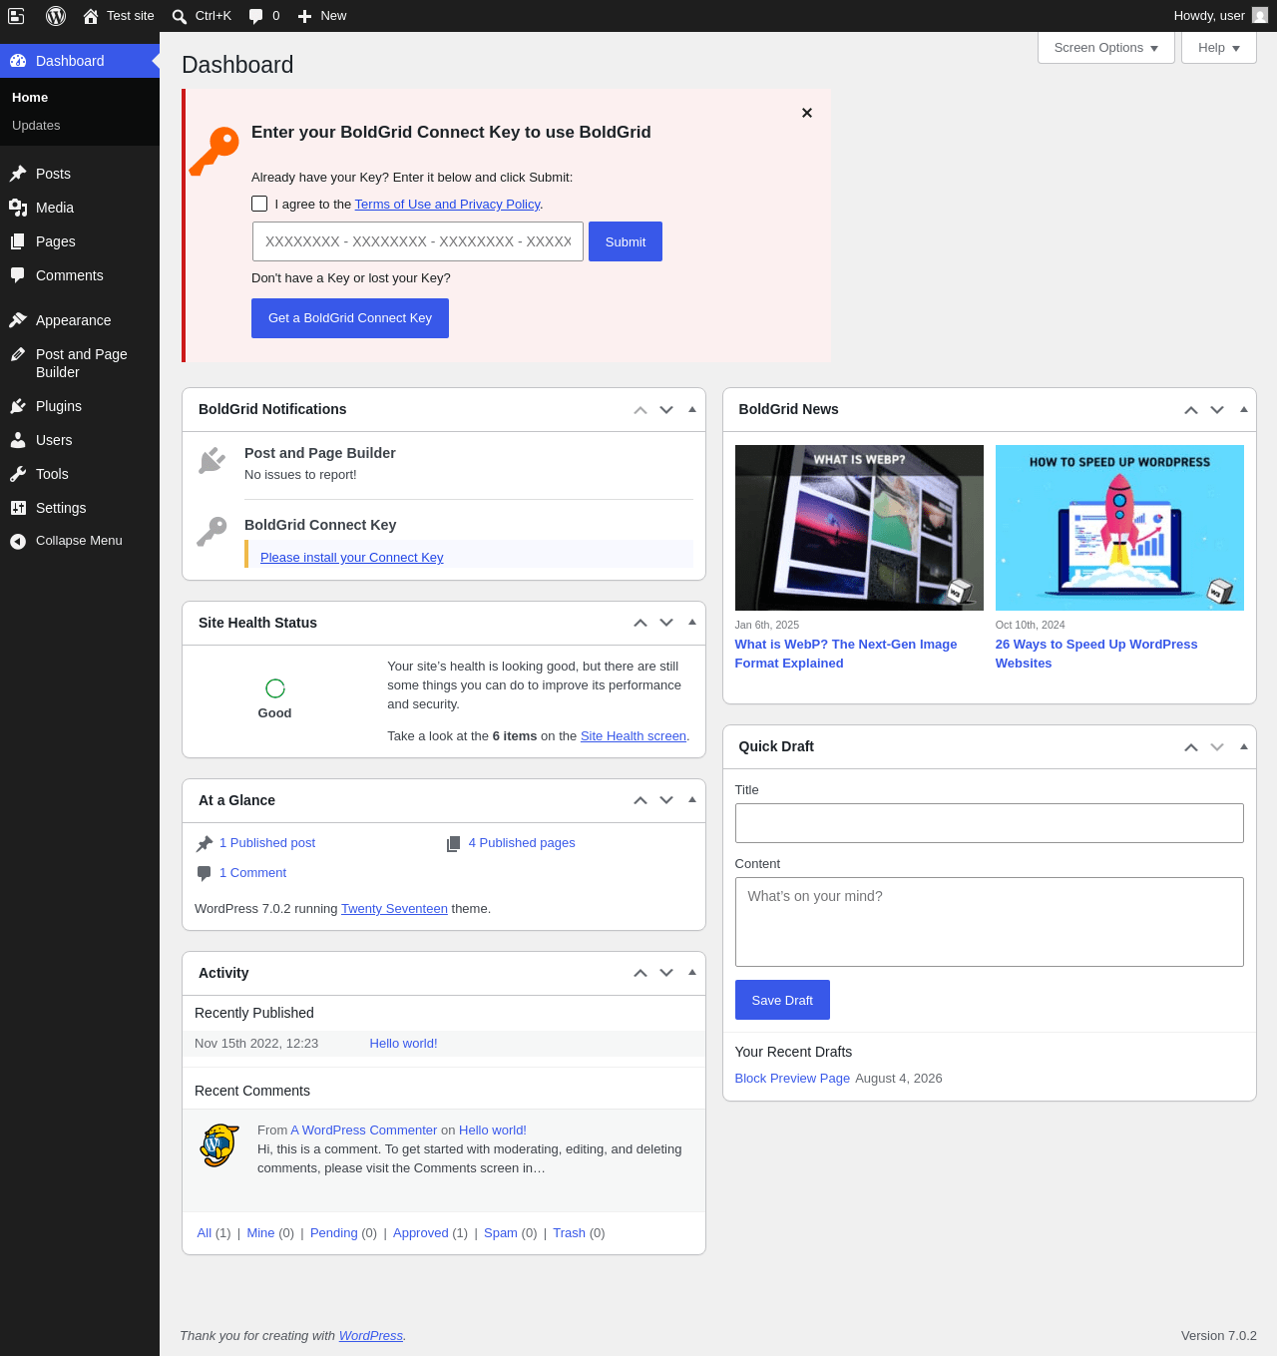Screen dimensions: 1277x1356
Task: Click the Pages icon in sidebar
Action: pos(18,241)
